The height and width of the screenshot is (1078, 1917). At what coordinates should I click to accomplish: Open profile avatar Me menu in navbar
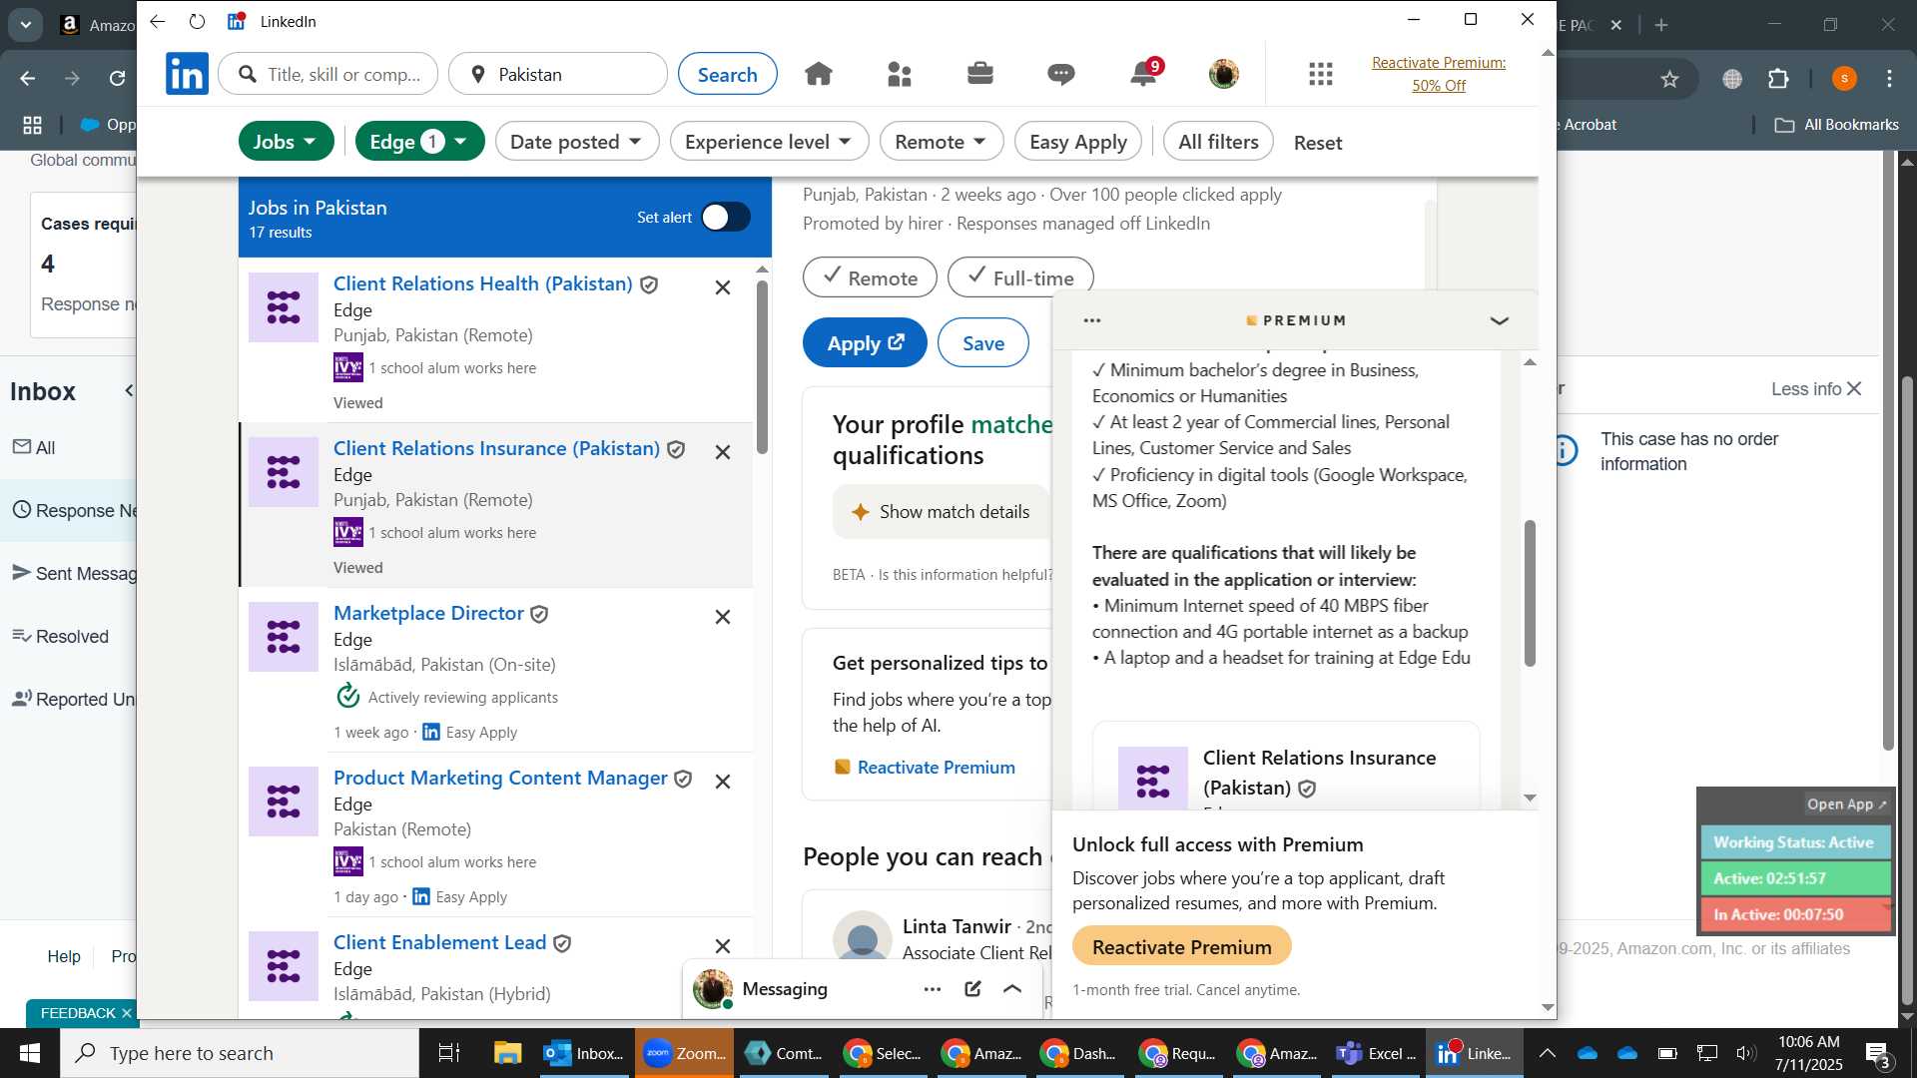1224,74
